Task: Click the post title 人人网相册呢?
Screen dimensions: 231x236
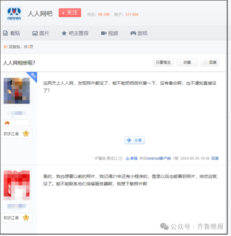Action: coord(19,63)
